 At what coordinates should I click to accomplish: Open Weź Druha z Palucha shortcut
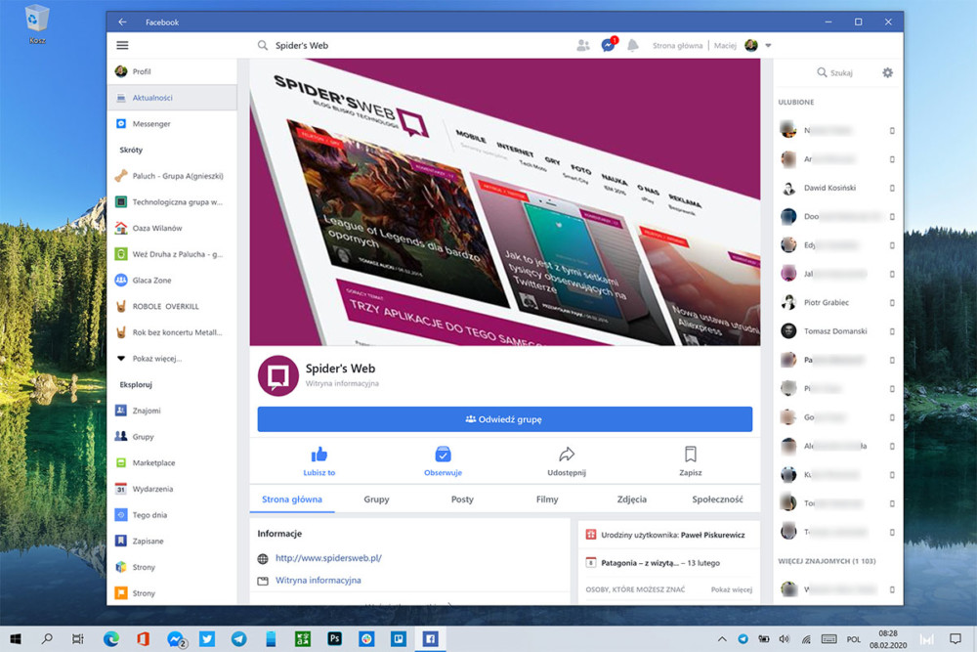pos(172,254)
